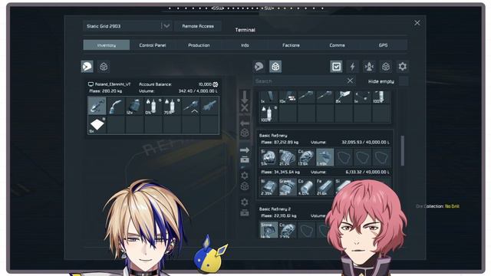Image resolution: width=491 pixels, height=276 pixels.
Task: Select the 100% hydrogen bottle with the flame icon
Action: 269,113
